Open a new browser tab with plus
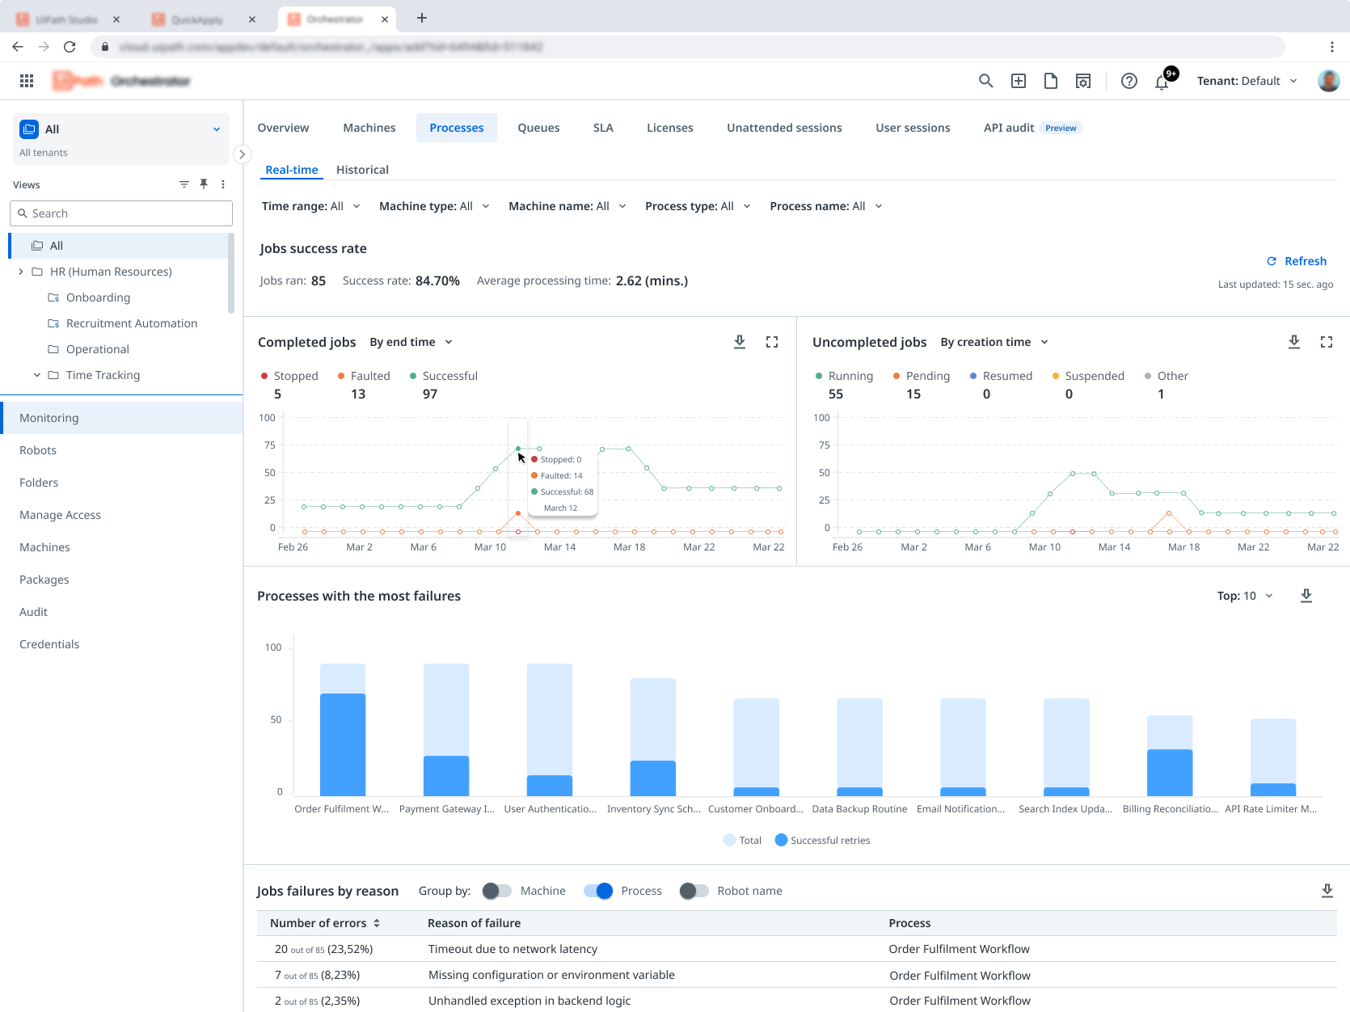The width and height of the screenshot is (1350, 1012). click(422, 18)
